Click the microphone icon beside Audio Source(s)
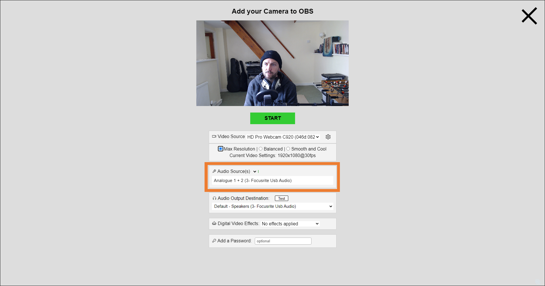Screen dimensions: 545x286 (214, 171)
